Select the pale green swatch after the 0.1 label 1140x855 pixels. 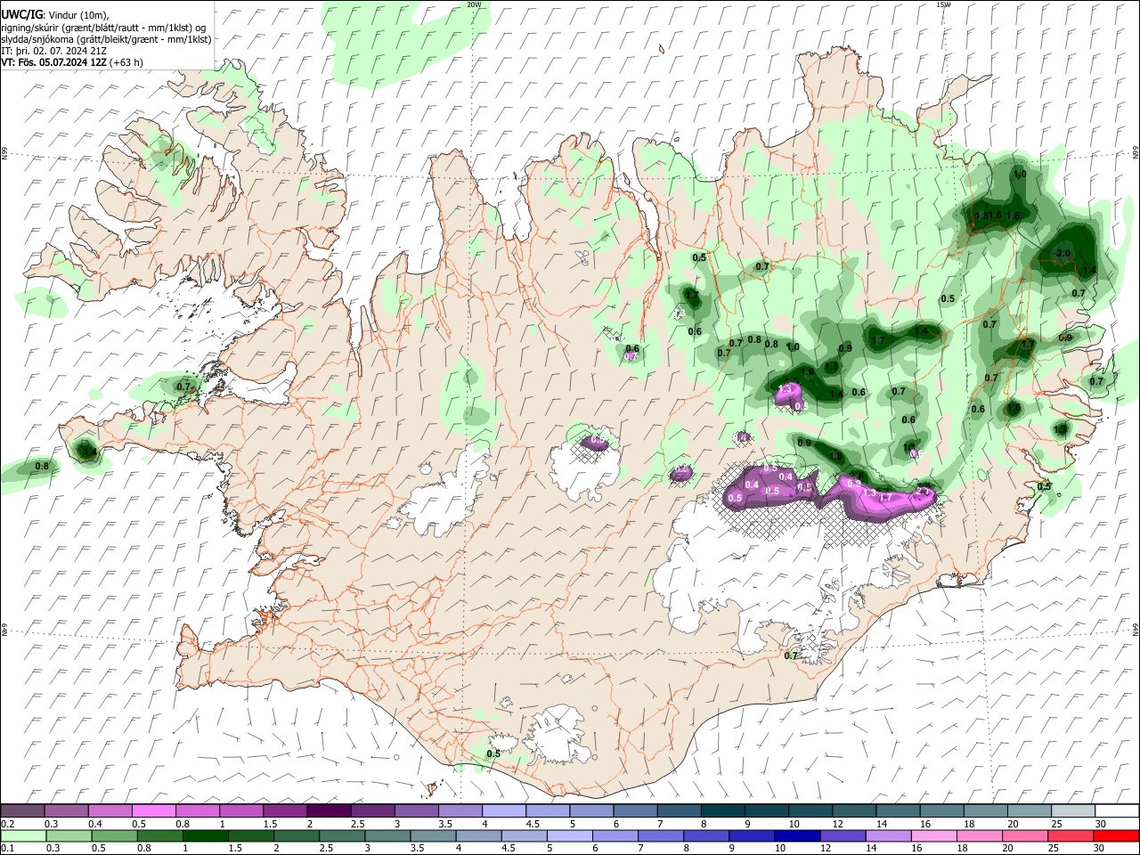pyautogui.click(x=22, y=835)
